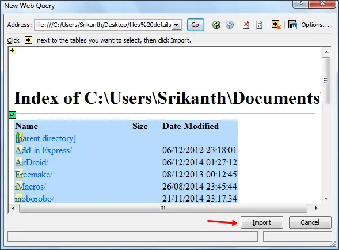
Task: Select entire page with top yellow arrow
Action: point(12,51)
